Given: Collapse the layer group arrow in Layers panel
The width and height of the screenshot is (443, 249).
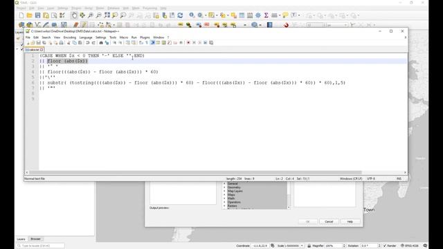Looking at the screenshot, I should (17, 49).
